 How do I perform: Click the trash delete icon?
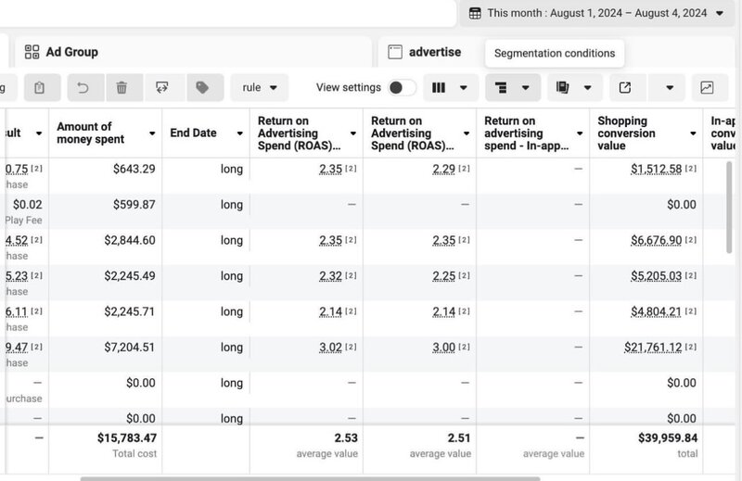122,88
